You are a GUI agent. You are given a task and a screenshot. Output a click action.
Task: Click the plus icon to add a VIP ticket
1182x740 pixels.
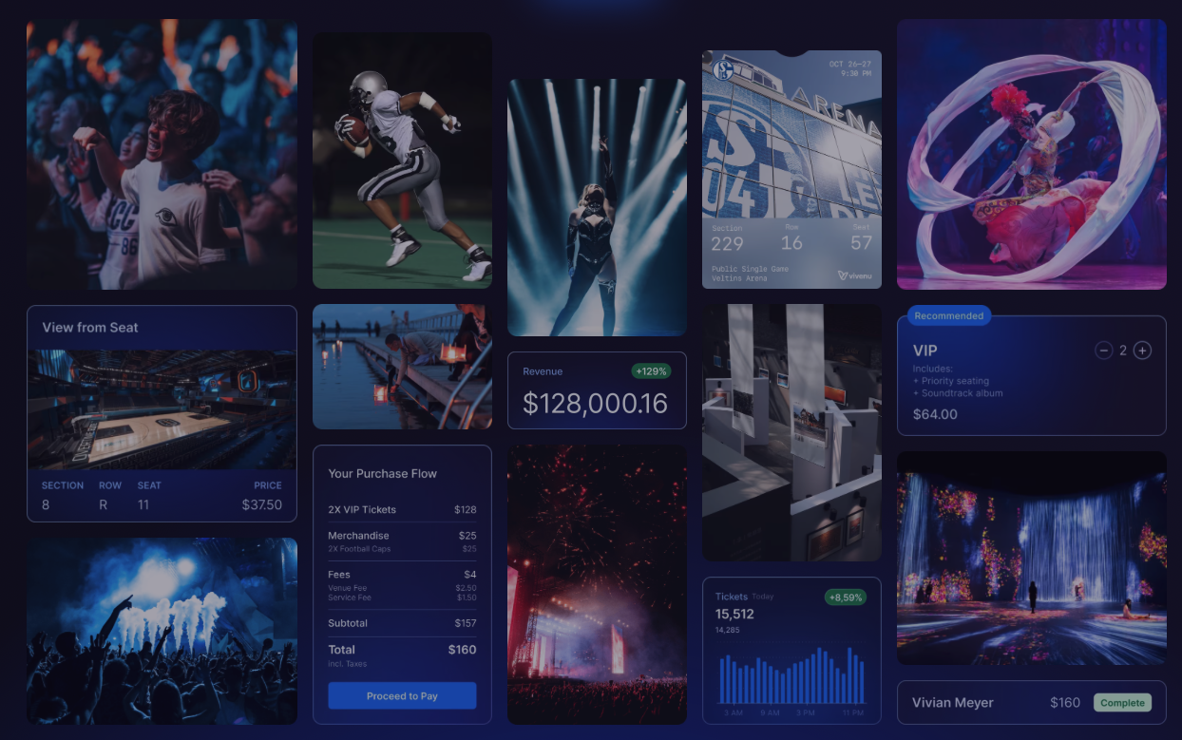pos(1143,350)
